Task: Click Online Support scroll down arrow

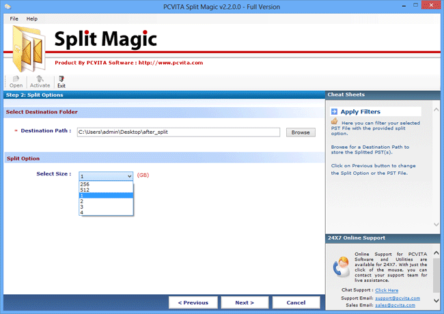Action: (436, 300)
